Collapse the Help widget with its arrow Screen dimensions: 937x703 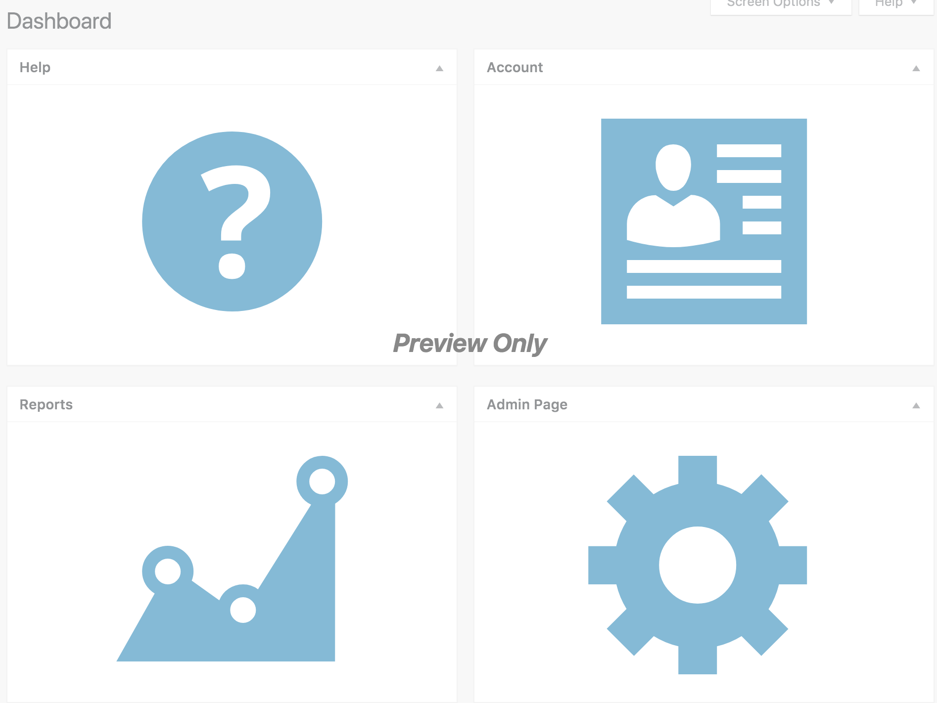[x=439, y=68]
